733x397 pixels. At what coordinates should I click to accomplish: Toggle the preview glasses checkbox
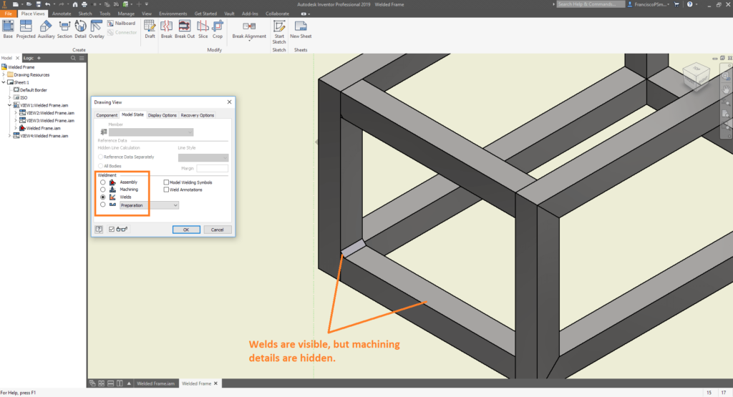111,230
